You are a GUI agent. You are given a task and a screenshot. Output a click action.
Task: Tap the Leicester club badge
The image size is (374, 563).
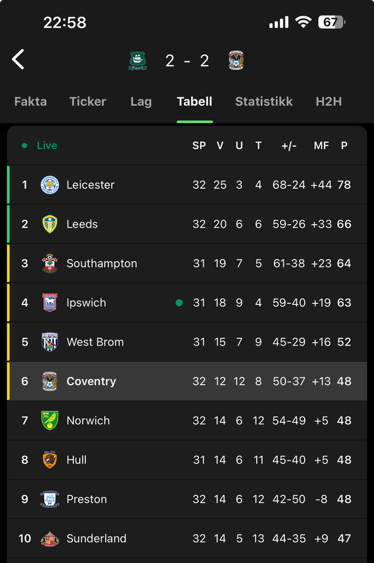[x=50, y=185]
